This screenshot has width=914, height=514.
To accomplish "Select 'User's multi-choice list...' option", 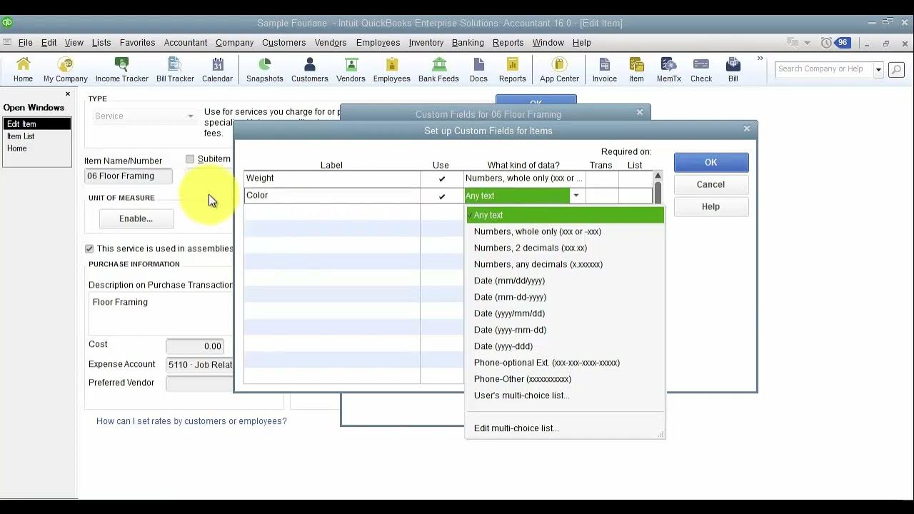I will pos(565,395).
